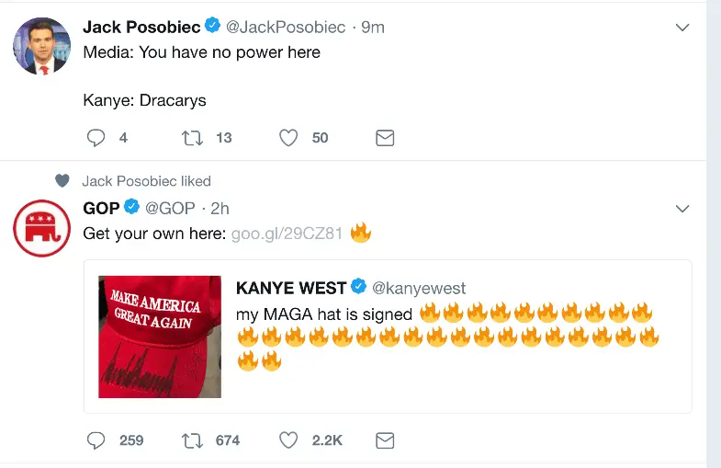721x468 pixels.
Task: Open the quoted KANYE WEST name
Action: (291, 289)
